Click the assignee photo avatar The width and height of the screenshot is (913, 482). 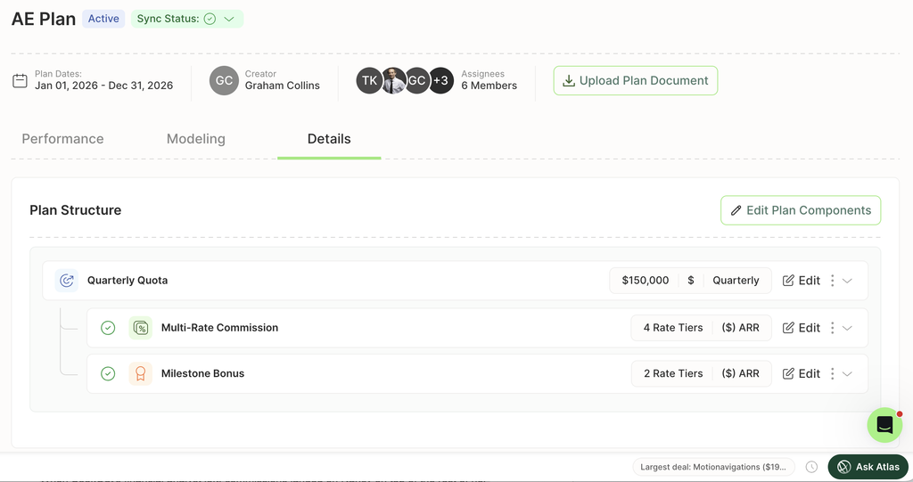point(394,80)
